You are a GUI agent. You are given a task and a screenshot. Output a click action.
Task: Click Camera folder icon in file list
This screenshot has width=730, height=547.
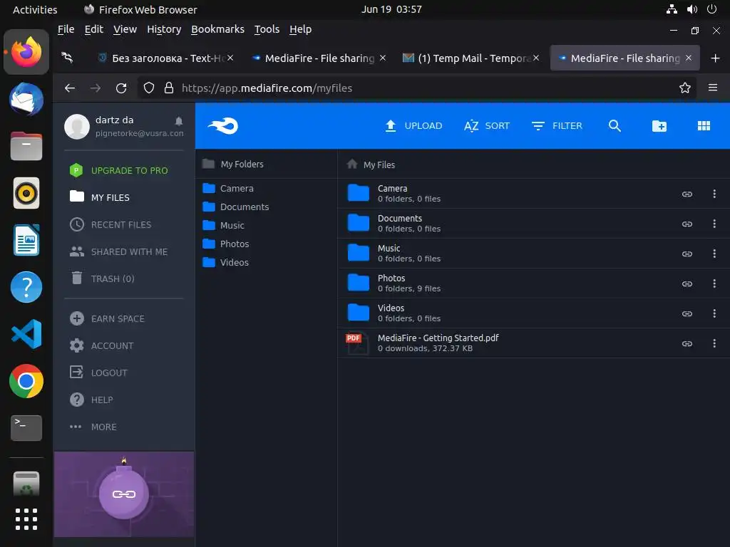pyautogui.click(x=359, y=193)
